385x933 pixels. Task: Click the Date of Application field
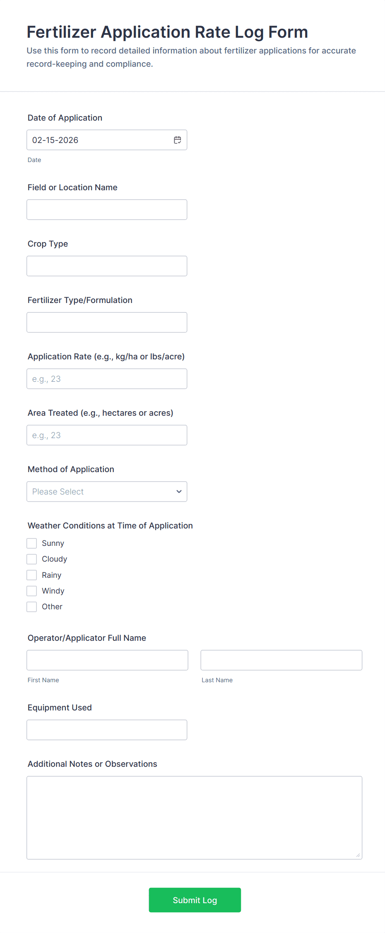(x=99, y=140)
